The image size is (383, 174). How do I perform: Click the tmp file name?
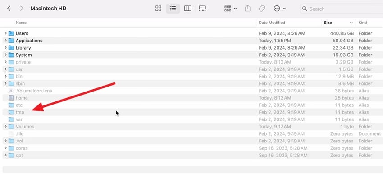[x=20, y=112]
